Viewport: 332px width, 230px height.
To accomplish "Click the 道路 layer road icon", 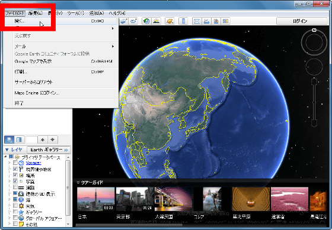I will (x=21, y=187).
